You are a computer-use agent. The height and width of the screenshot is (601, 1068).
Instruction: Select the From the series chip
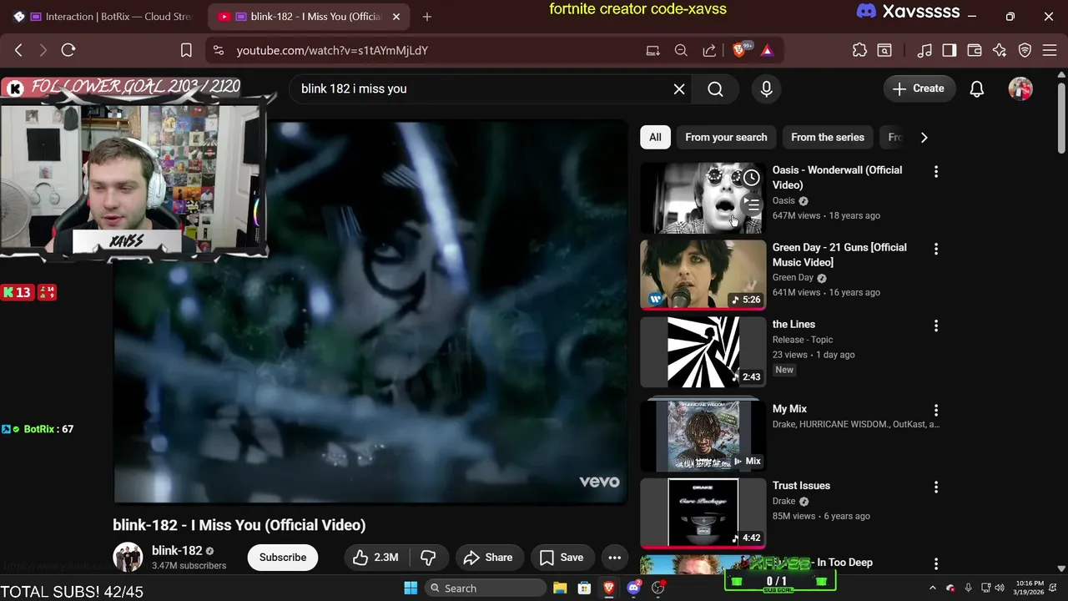pos(828,137)
